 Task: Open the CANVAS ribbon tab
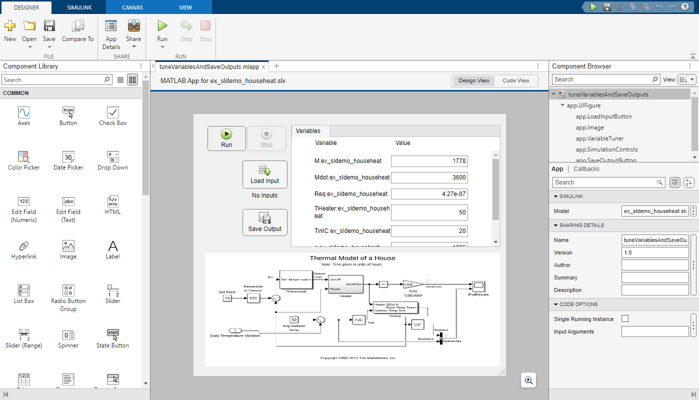pos(132,7)
